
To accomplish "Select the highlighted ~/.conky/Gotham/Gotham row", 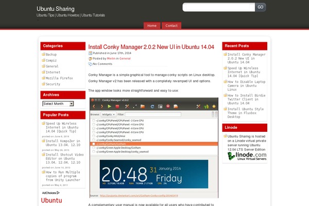I will (x=153, y=144).
